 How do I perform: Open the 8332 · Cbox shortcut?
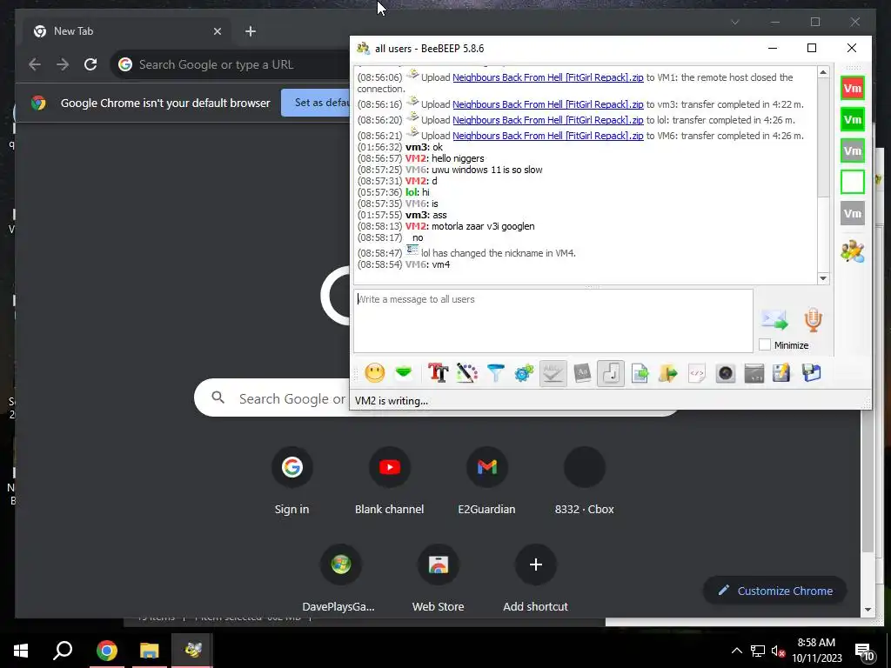coord(584,480)
